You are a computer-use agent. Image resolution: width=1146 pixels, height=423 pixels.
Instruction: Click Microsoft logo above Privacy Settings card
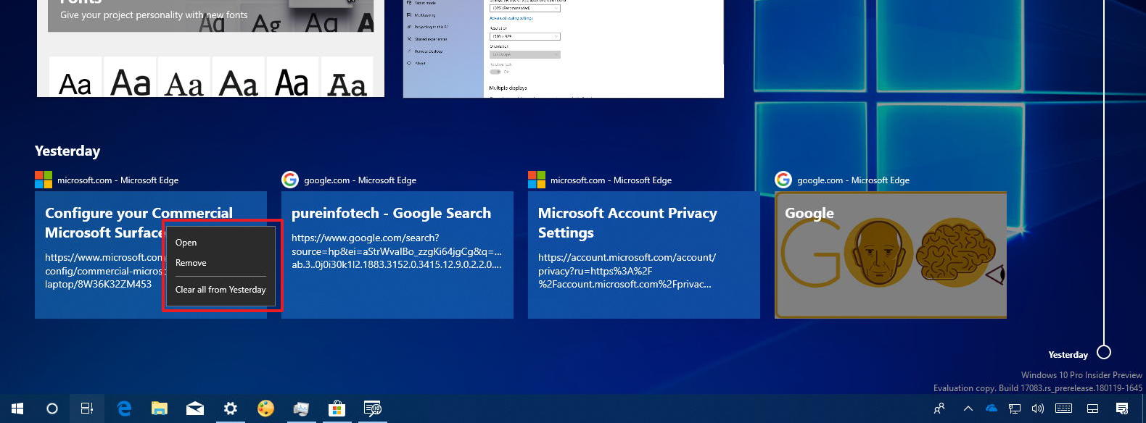click(537, 180)
